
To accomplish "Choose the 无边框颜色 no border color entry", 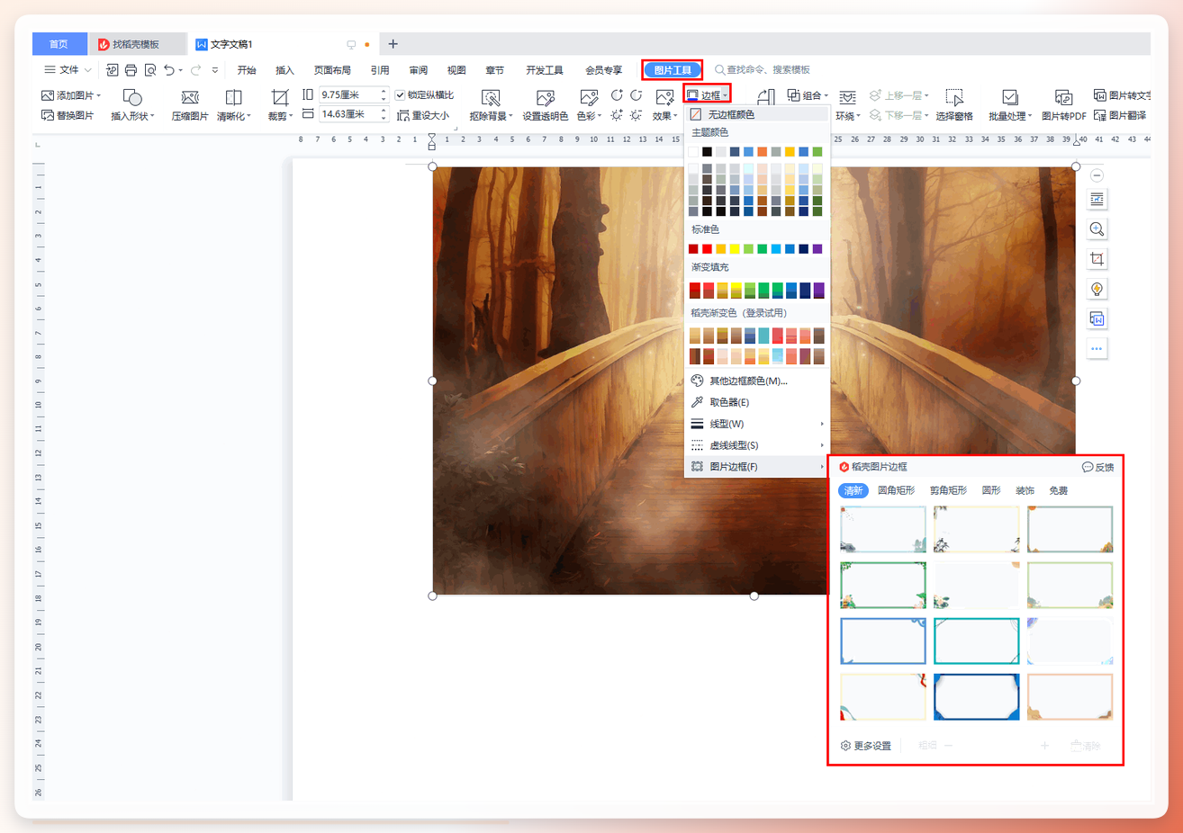I will 756,114.
